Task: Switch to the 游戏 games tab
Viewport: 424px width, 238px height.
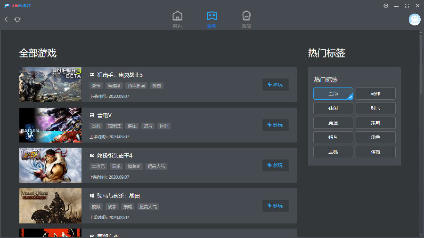Action: point(212,19)
